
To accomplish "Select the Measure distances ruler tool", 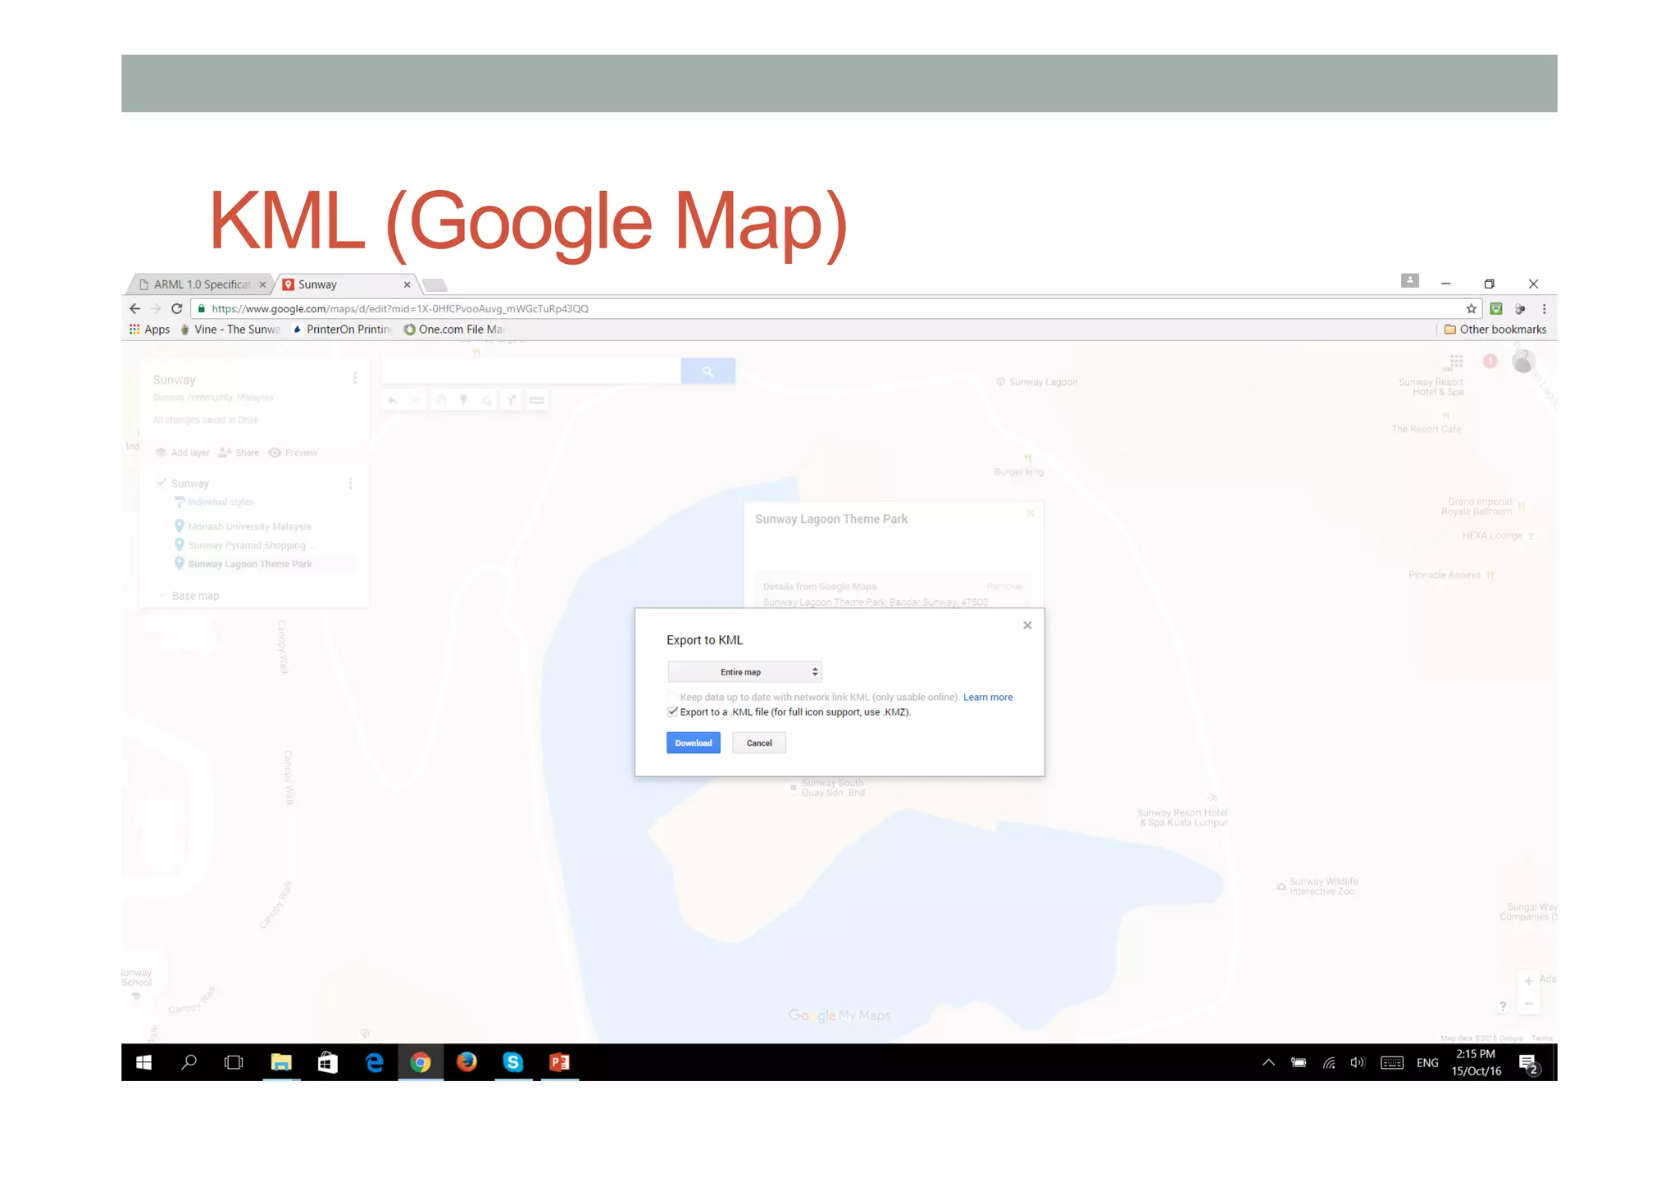I will 537,400.
